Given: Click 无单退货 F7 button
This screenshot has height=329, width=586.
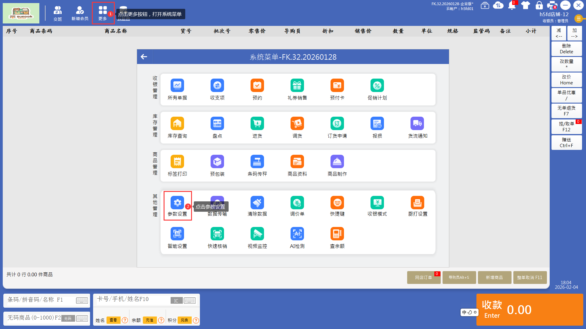Looking at the screenshot, I should [566, 111].
